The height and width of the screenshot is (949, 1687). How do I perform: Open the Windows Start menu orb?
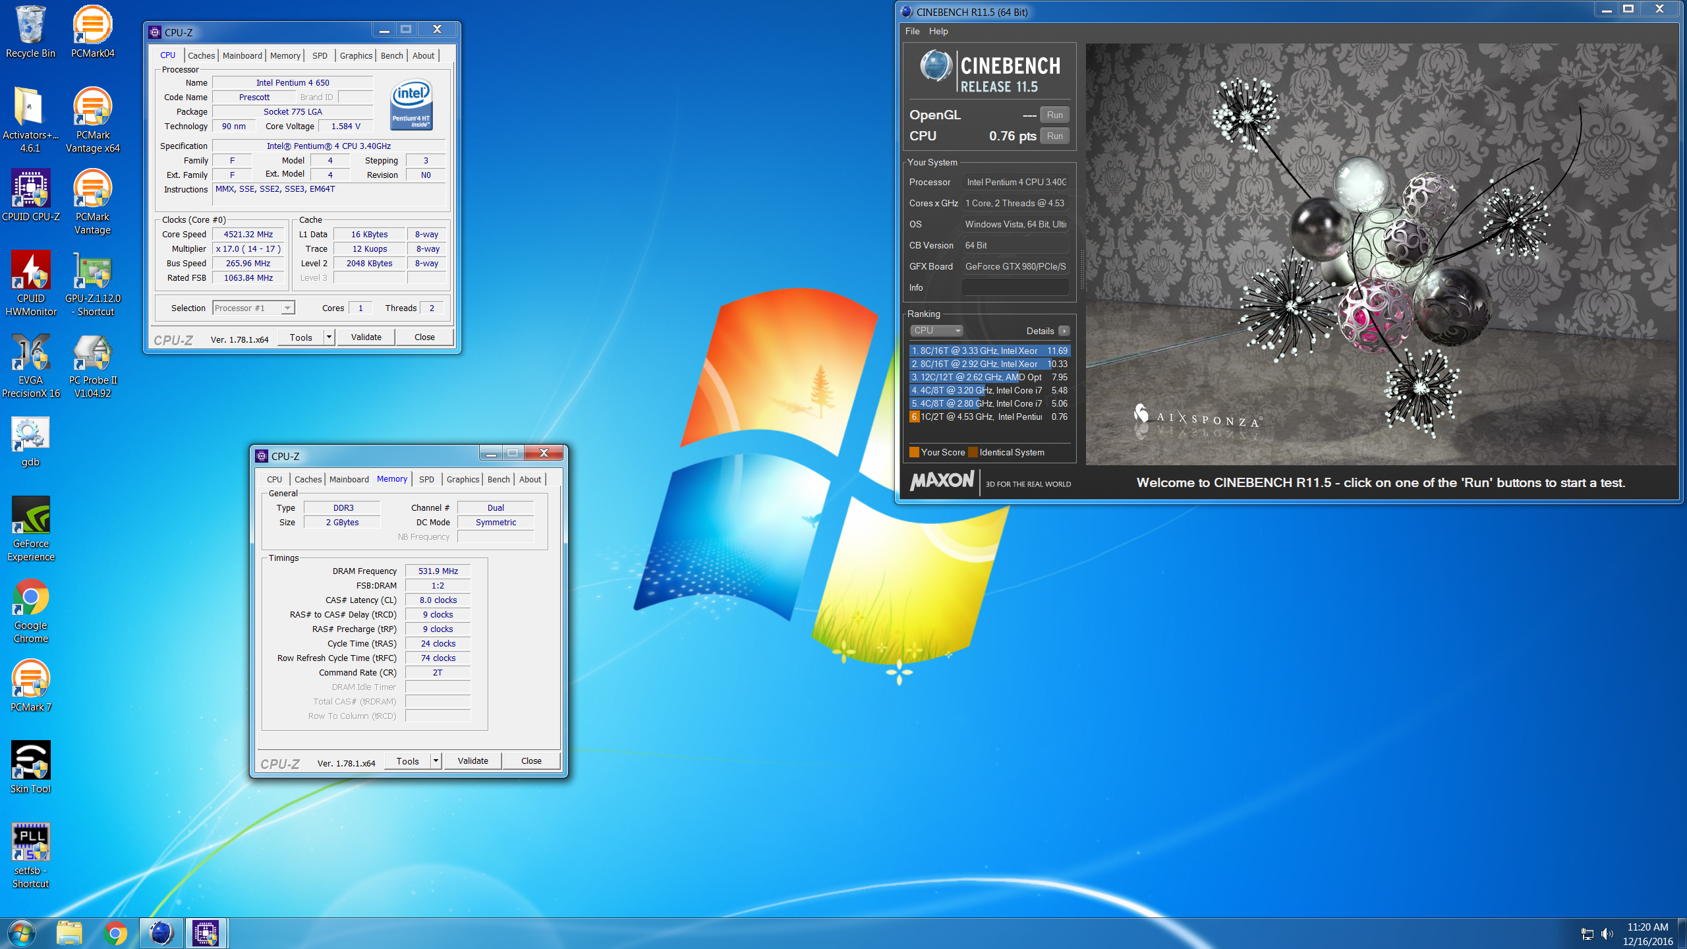[x=22, y=933]
